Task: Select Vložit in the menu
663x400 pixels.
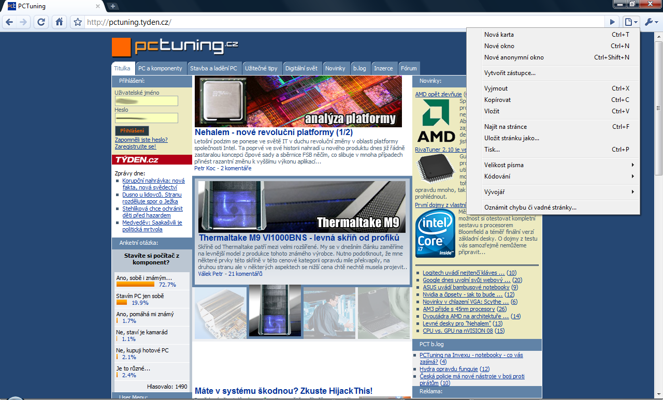Action: tap(553, 111)
